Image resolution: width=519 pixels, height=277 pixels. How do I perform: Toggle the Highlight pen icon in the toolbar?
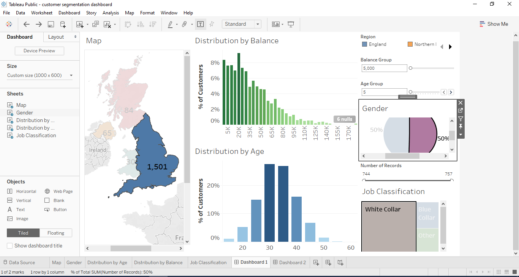click(x=170, y=24)
